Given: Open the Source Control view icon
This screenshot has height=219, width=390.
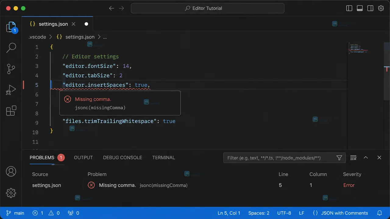Looking at the screenshot, I should coord(11,69).
